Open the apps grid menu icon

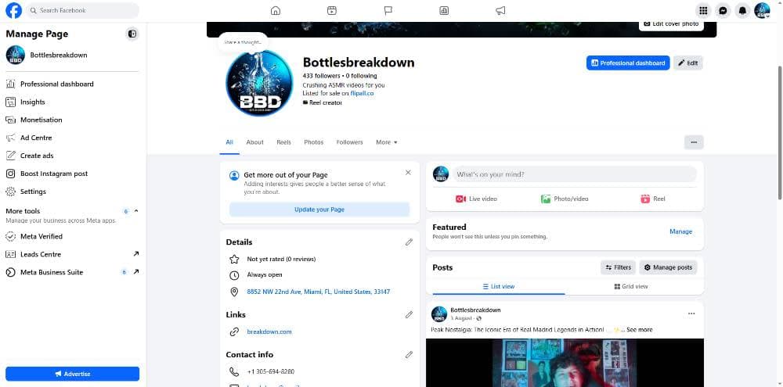(703, 10)
